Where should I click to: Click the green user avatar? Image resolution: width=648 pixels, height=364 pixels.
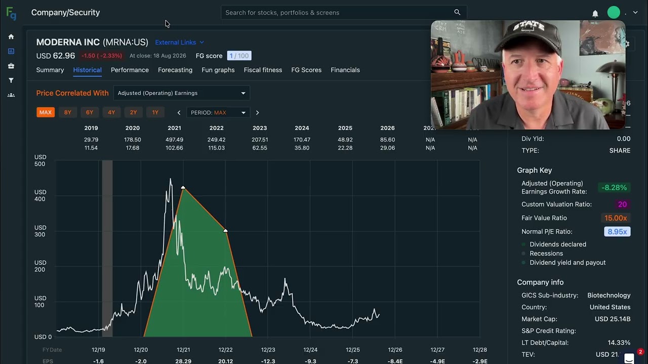pyautogui.click(x=614, y=13)
